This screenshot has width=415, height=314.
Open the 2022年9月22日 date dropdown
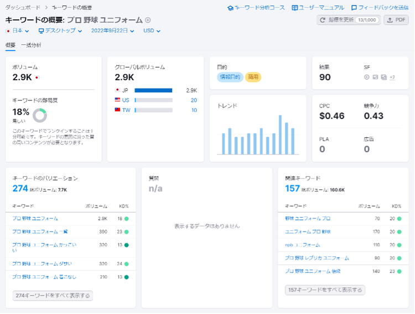pyautogui.click(x=112, y=31)
